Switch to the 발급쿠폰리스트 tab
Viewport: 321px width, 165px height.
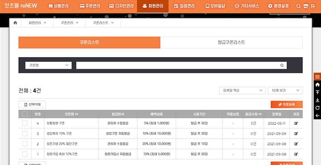click(231, 42)
